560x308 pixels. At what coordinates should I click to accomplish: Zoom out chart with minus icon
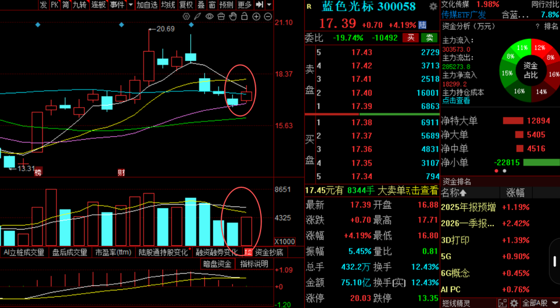pyautogui.click(x=268, y=17)
